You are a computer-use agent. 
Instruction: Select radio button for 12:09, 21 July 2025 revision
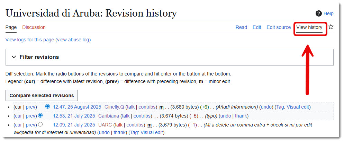pyautogui.click(x=40, y=124)
